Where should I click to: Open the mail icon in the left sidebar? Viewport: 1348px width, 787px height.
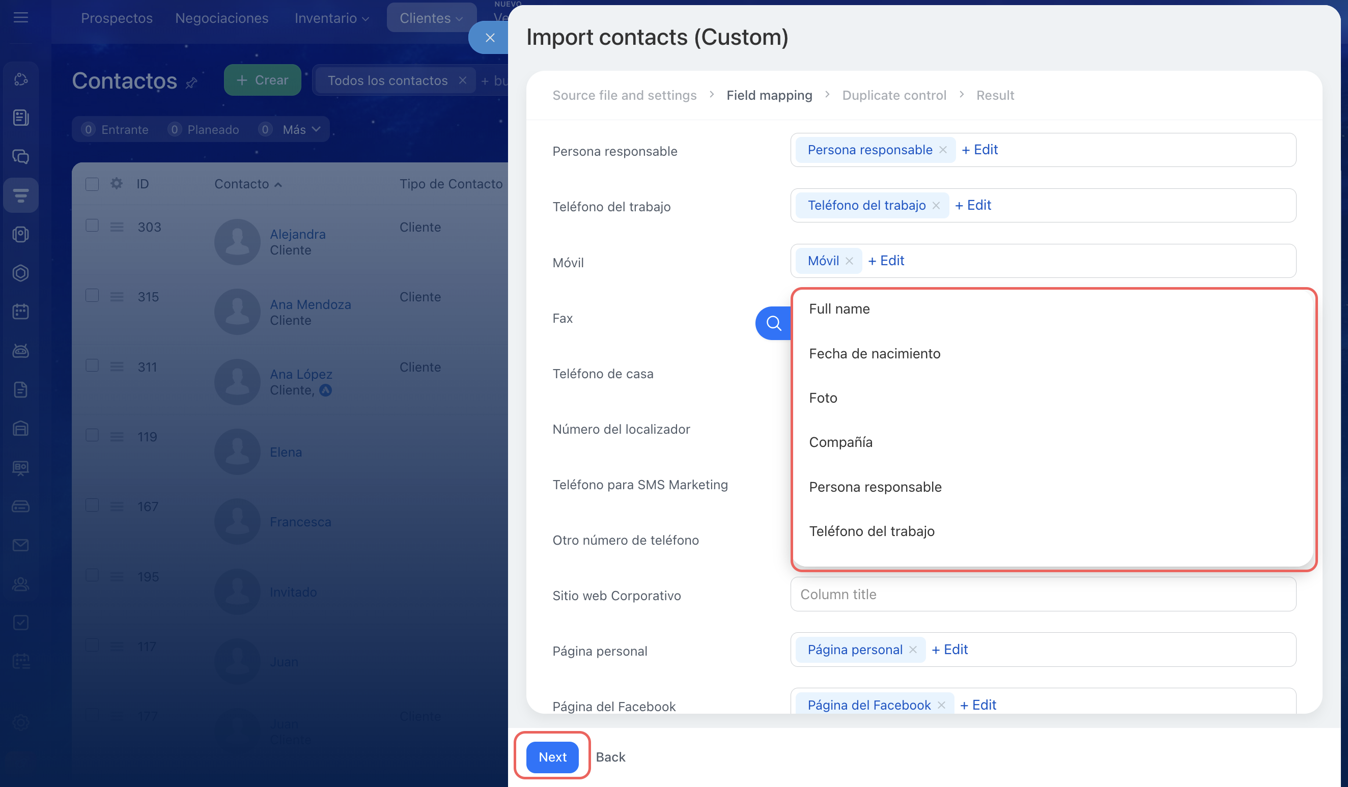tap(21, 545)
